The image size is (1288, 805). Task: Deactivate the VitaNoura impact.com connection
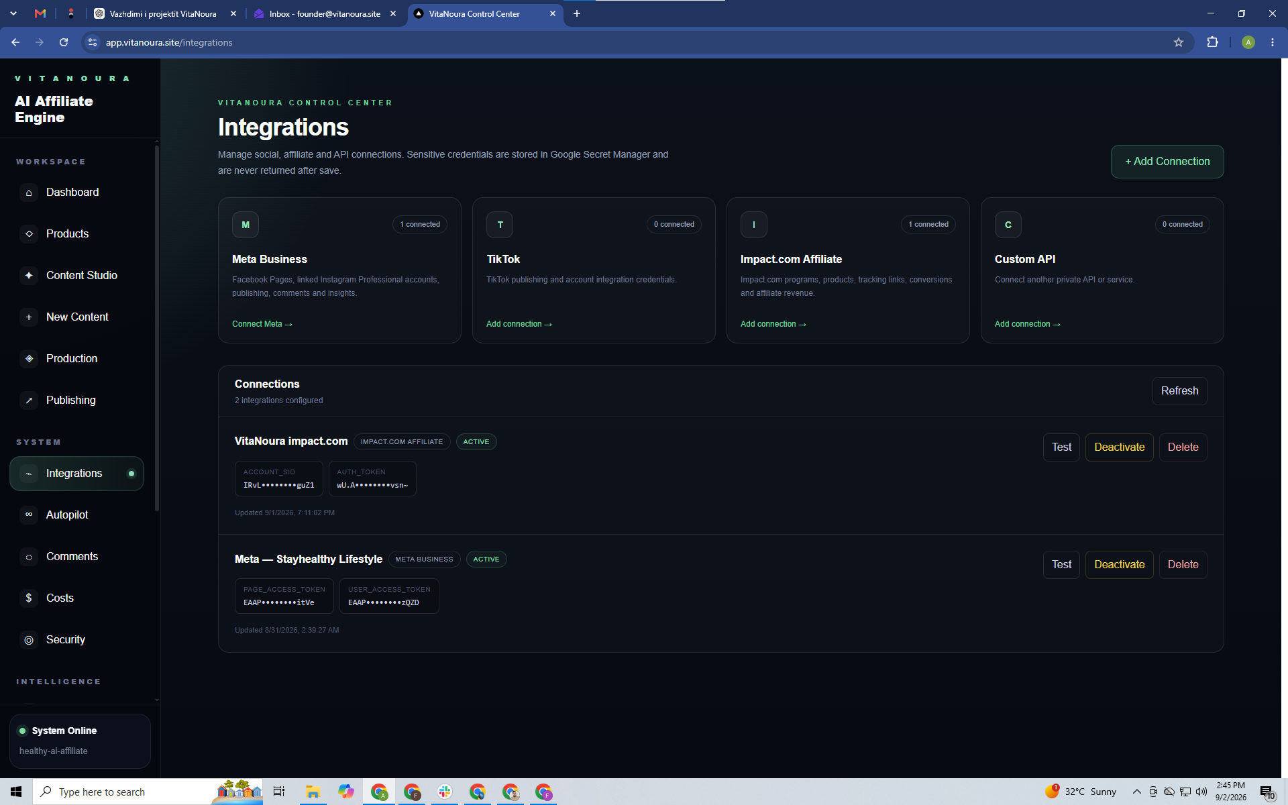[1119, 447]
